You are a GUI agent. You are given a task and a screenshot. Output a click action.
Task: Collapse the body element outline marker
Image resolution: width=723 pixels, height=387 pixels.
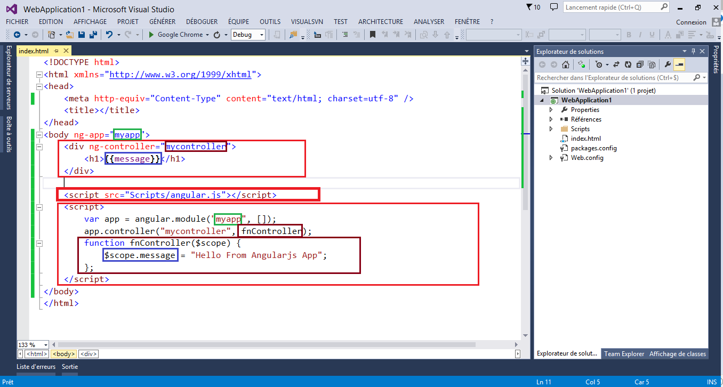(39, 135)
